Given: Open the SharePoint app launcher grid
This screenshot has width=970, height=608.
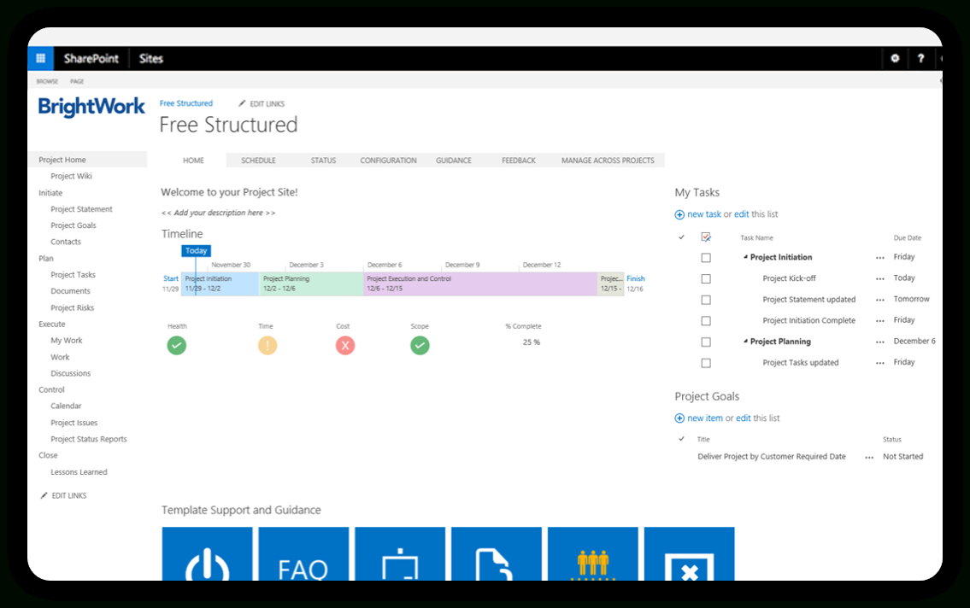Looking at the screenshot, I should pyautogui.click(x=41, y=58).
